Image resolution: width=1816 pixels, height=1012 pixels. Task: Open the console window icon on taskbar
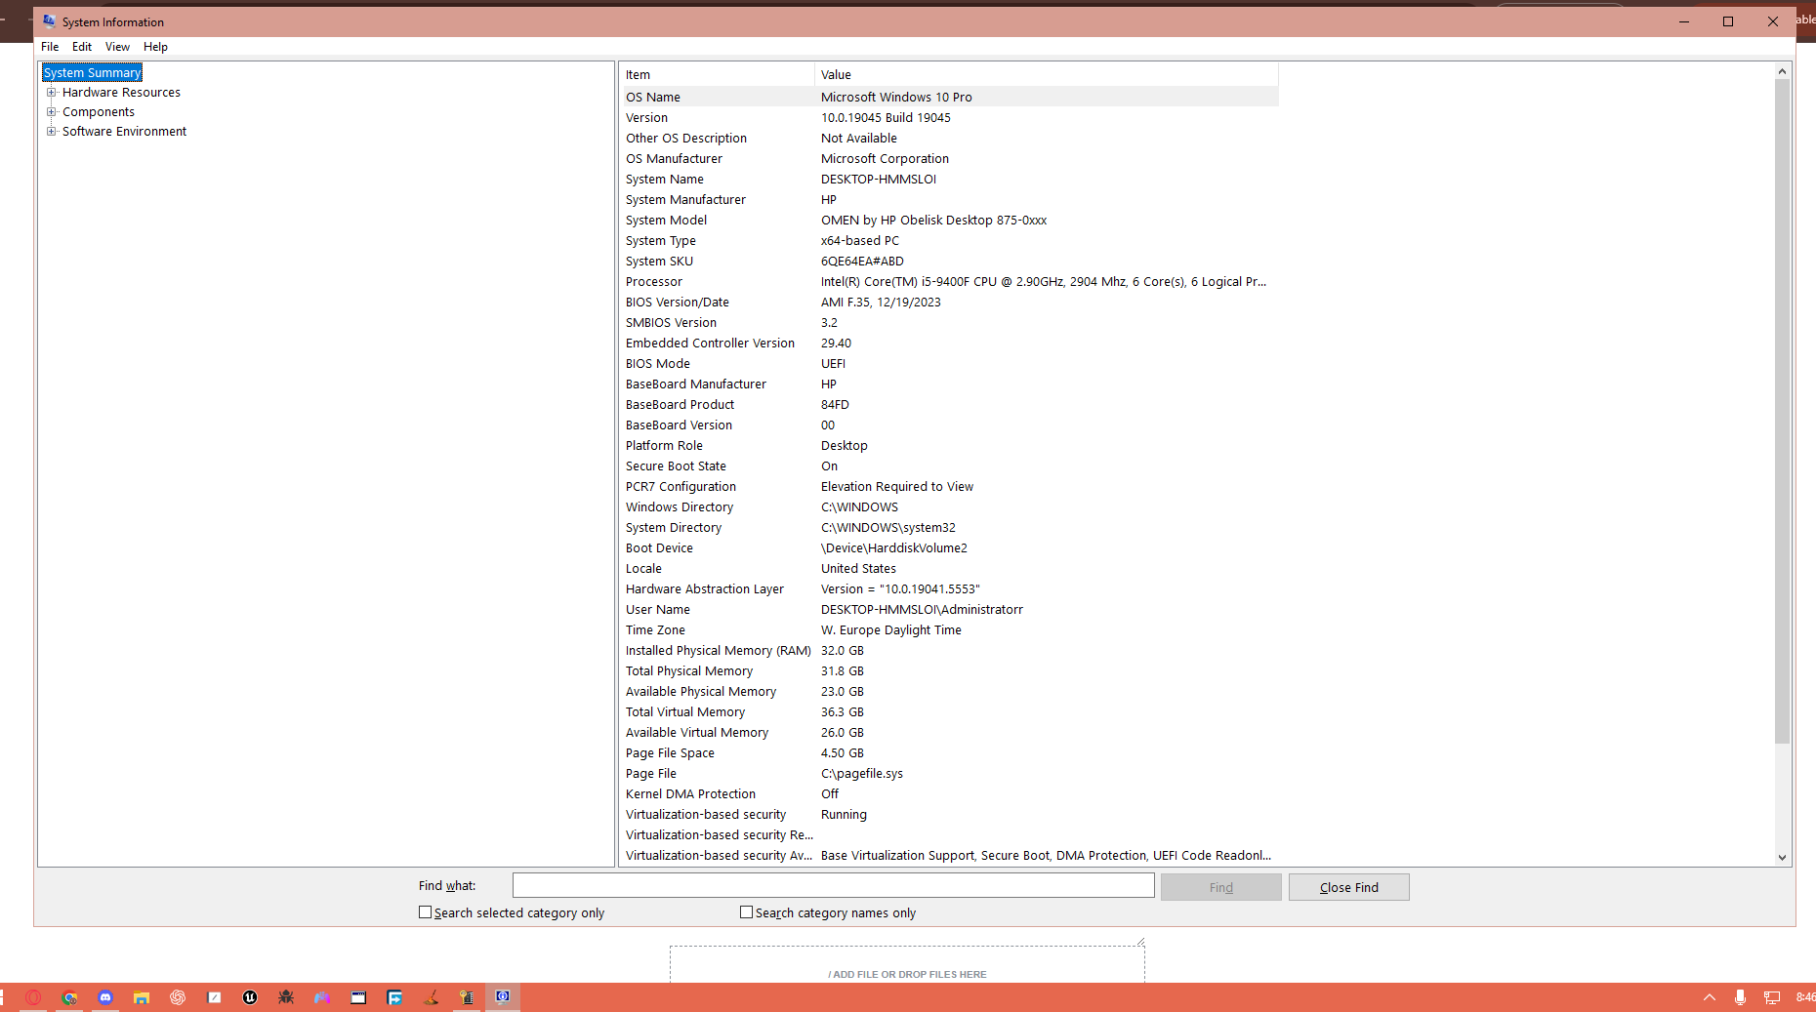(358, 997)
